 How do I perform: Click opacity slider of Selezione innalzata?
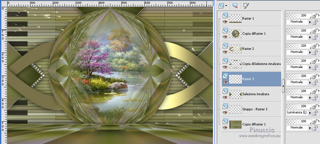[x=299, y=91]
